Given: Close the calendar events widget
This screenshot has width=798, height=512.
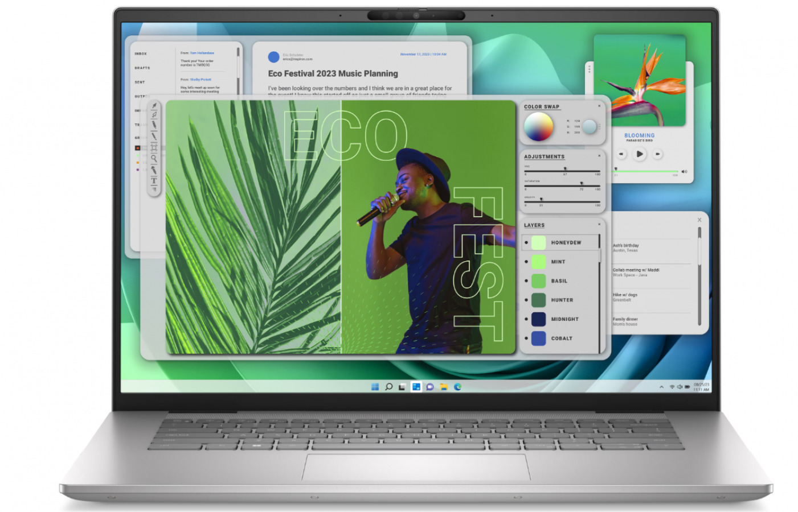Looking at the screenshot, I should (x=699, y=220).
